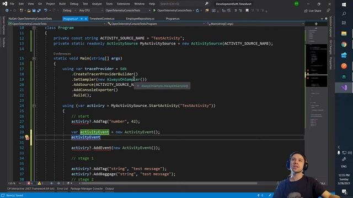The height and width of the screenshot is (198, 353).
Task: Click the split editor plus button
Action: click(316, 24)
